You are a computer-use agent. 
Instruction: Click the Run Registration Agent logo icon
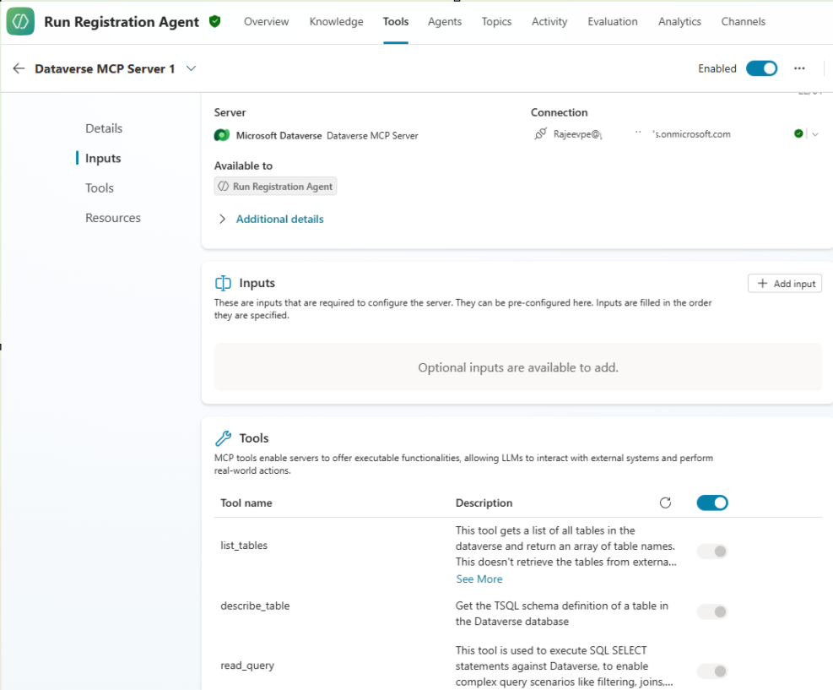[20, 22]
